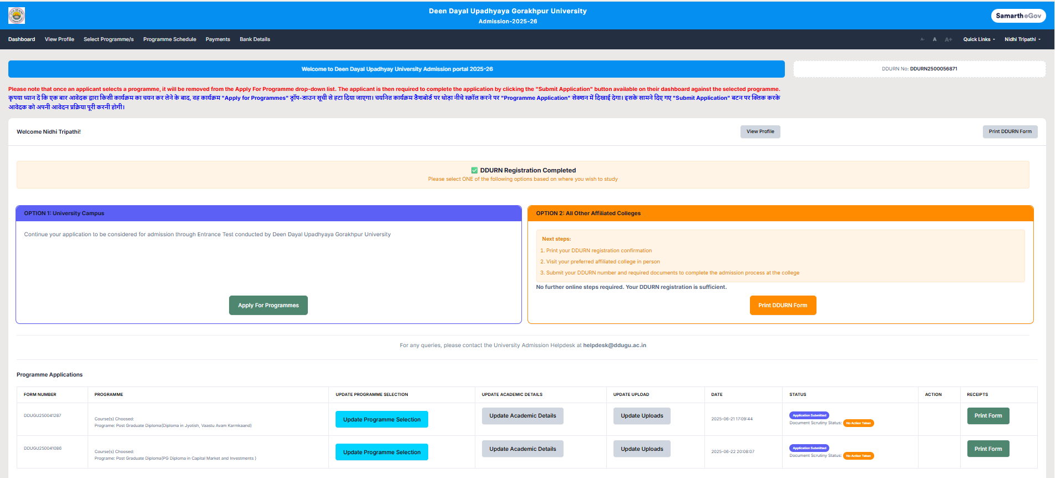Update Uploads for form DDUGU250041086
Screen dimensions: 1055x478
[642, 449]
